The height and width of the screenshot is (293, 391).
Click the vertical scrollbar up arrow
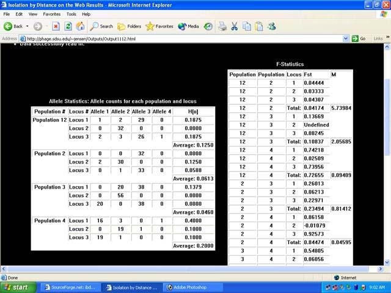(x=387, y=46)
